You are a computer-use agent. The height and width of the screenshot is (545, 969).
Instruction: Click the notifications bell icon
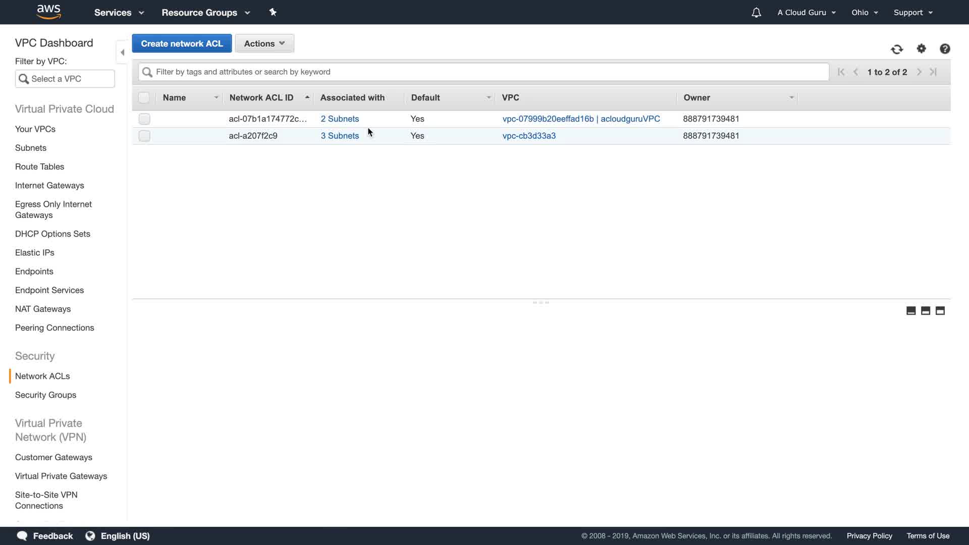(x=756, y=13)
